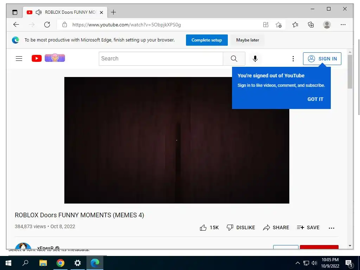Click the DISLIKE thumbs down button
Image resolution: width=360 pixels, height=270 pixels.
[240, 227]
